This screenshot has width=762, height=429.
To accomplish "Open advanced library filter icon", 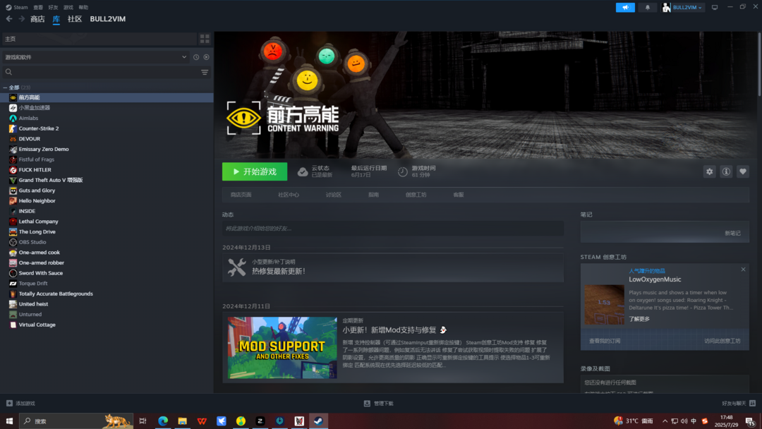I will [x=205, y=72].
